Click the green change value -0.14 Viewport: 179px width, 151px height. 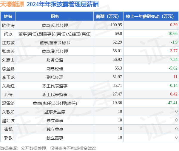pos(173,85)
